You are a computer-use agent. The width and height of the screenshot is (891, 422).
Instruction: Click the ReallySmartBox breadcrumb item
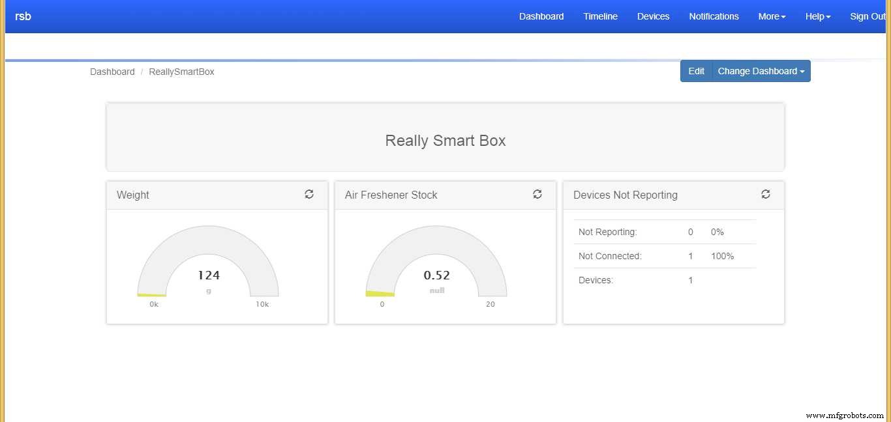coord(181,72)
